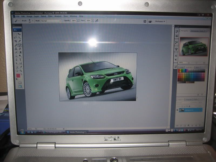Change the screen mode button

click(x=20, y=86)
